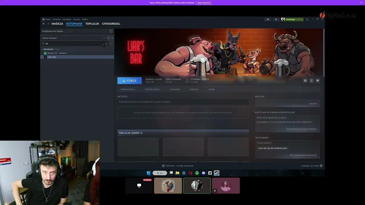The width and height of the screenshot is (365, 205).
Task: Go forward using Steam's forward arrow
Action: click(x=48, y=24)
